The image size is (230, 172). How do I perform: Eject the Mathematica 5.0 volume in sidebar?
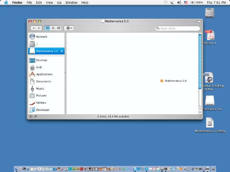[62, 51]
